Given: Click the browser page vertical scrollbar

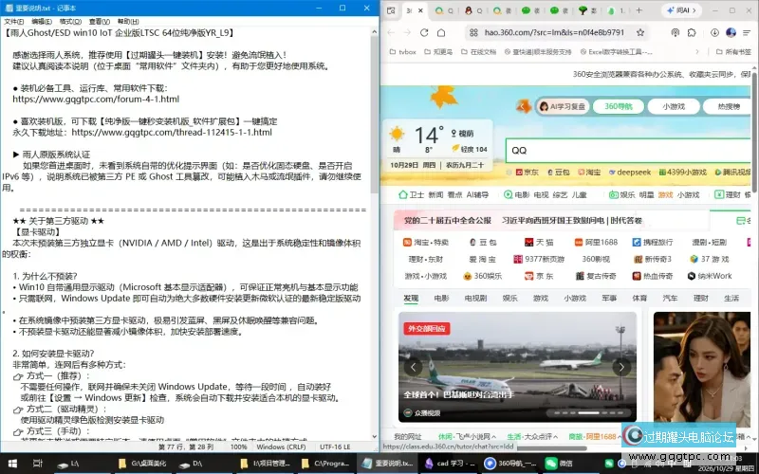Looking at the screenshot, I should tap(754, 131).
